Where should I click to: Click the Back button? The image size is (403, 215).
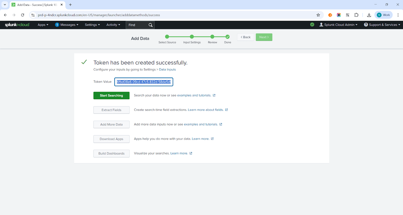click(x=246, y=37)
